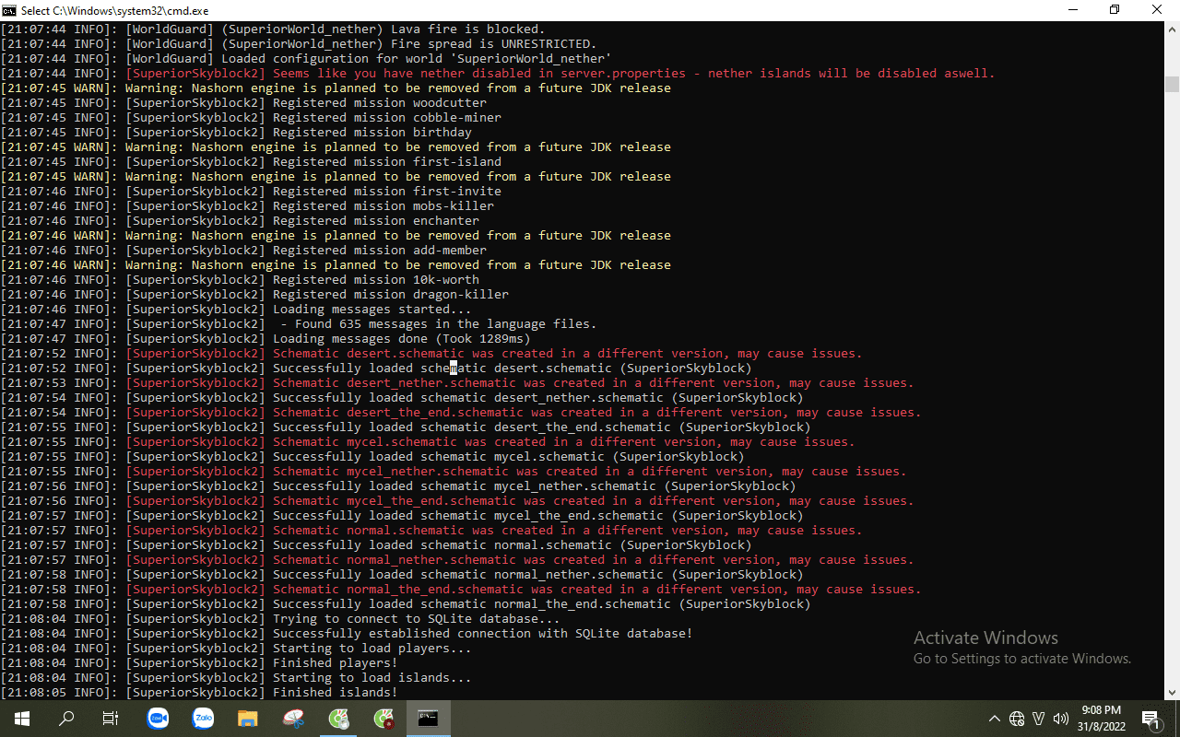The height and width of the screenshot is (737, 1180).
Task: Click the vertical scrollbar thumb in cmd
Action: click(x=1172, y=85)
